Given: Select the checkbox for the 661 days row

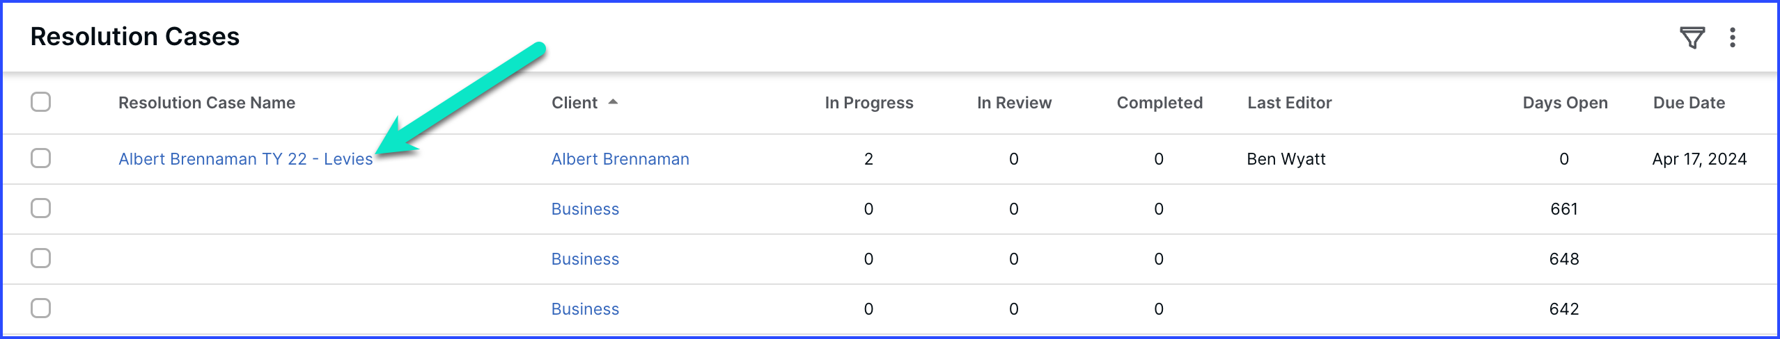Looking at the screenshot, I should (41, 208).
